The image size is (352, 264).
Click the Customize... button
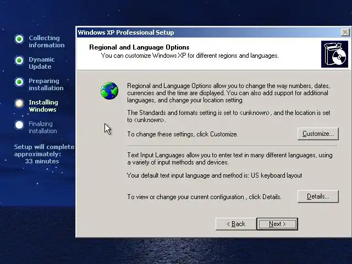click(x=318, y=134)
